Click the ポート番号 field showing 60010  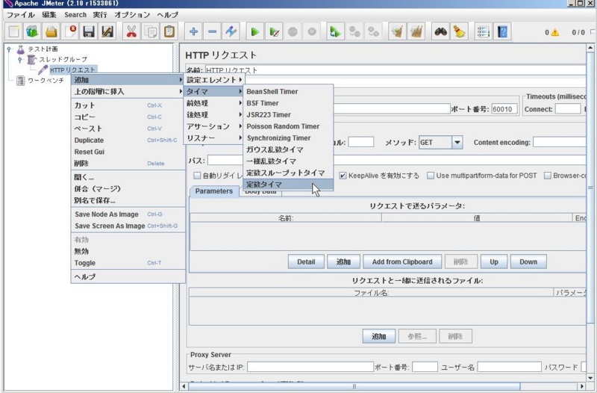click(504, 109)
